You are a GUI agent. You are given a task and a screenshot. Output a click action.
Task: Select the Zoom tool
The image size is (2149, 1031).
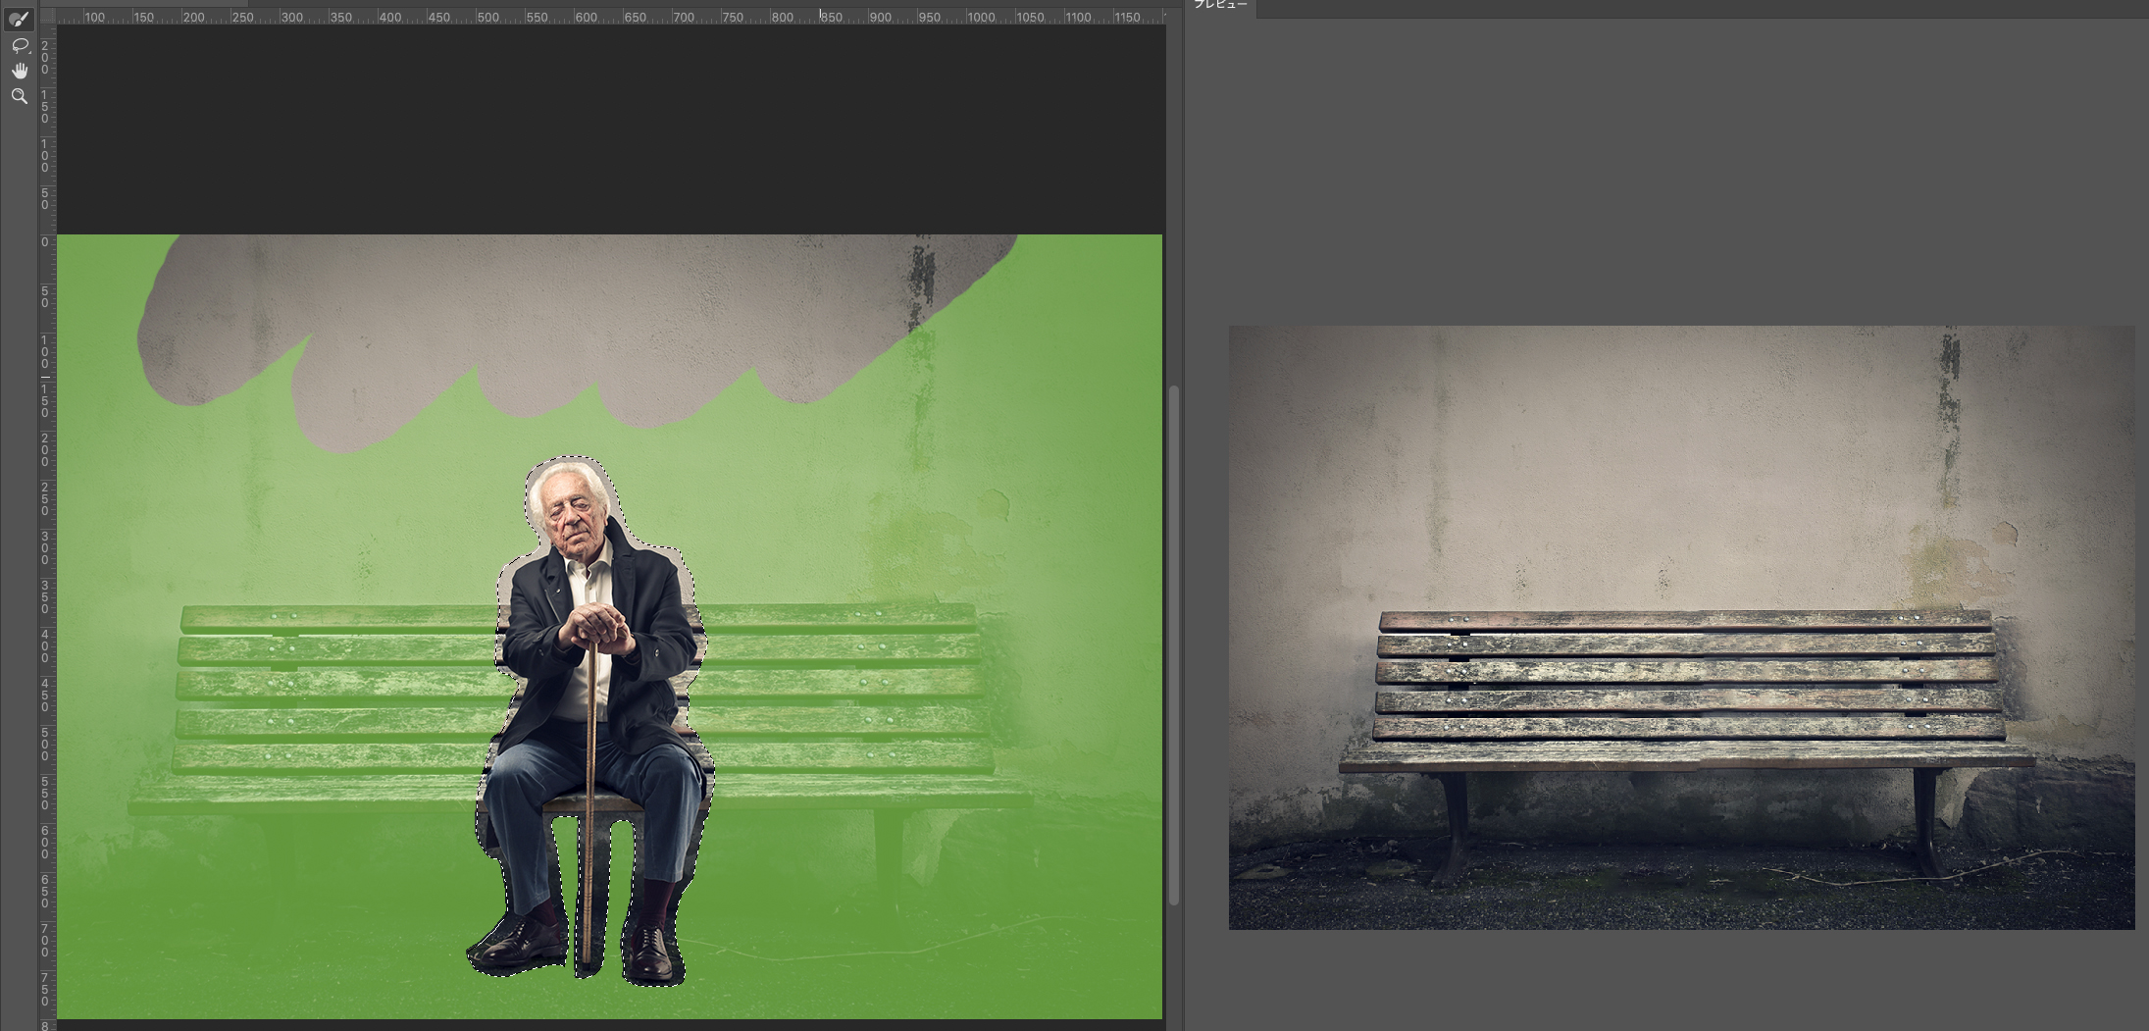[x=19, y=96]
